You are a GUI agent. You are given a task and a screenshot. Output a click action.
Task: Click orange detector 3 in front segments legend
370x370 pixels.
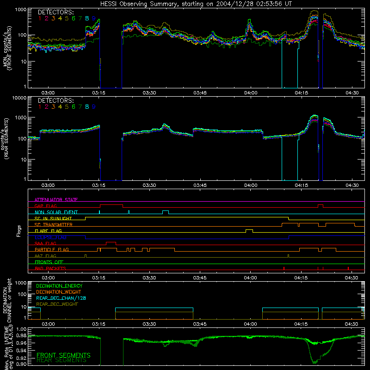[x=53, y=18]
